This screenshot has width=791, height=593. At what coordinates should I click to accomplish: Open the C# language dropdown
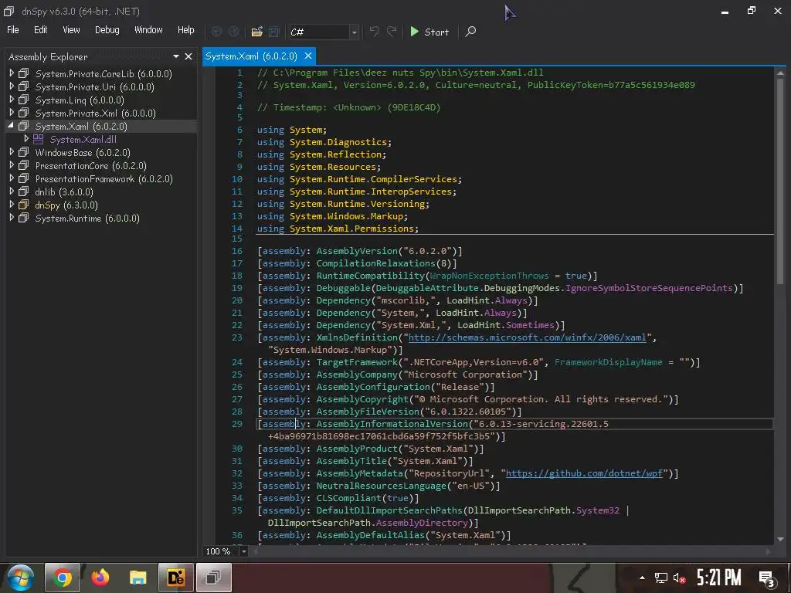[x=354, y=32]
